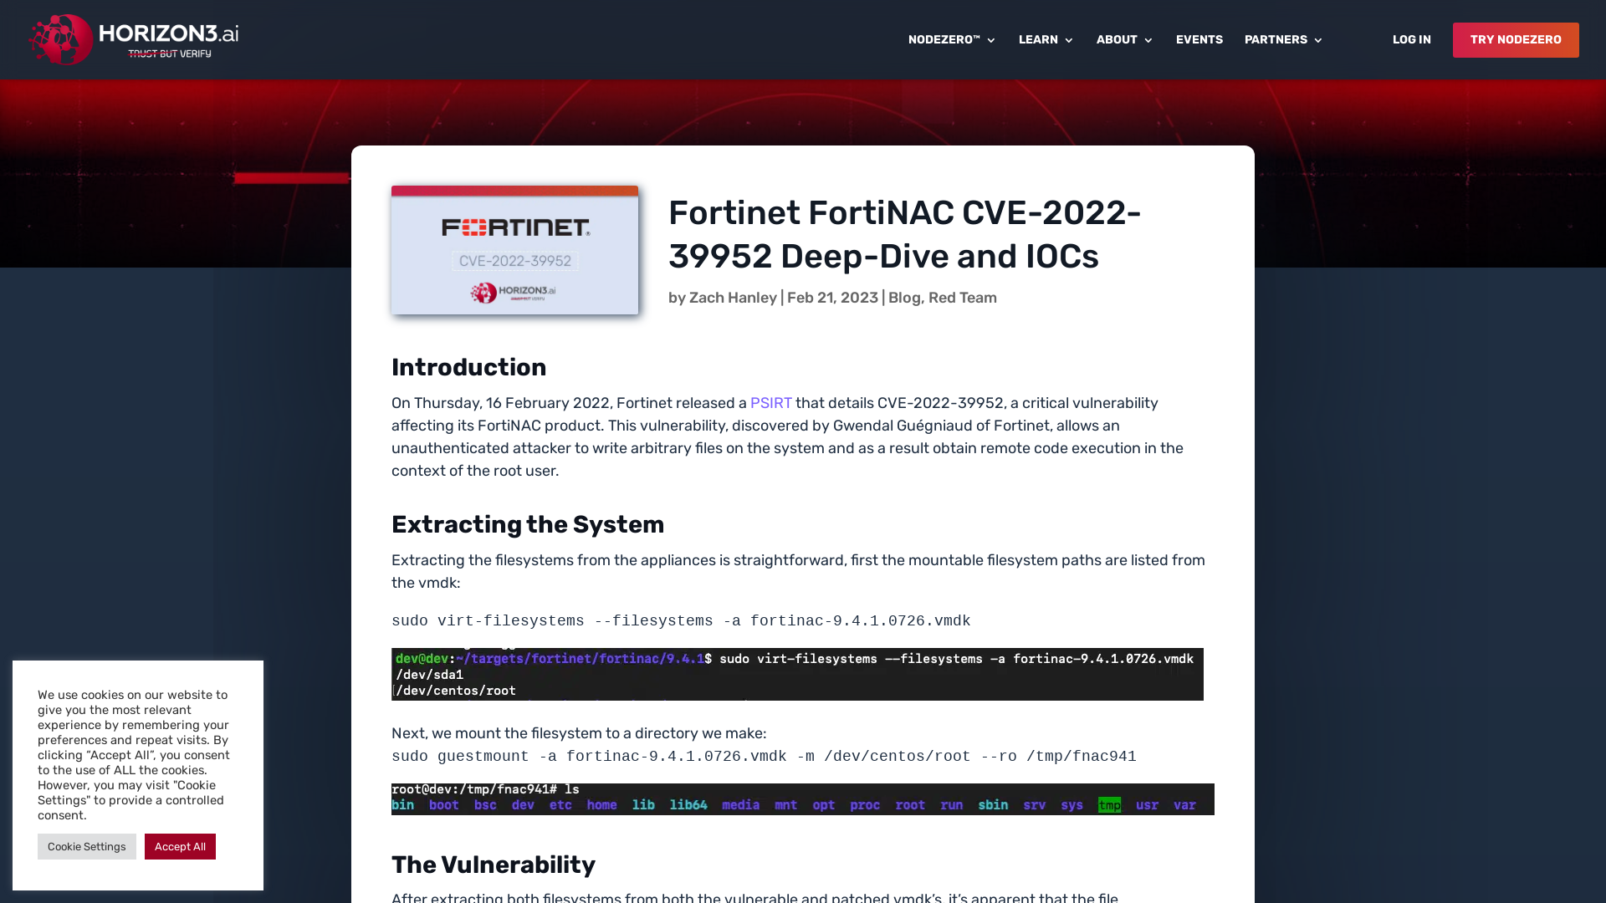Click the LOG IN link
1606x903 pixels.
tap(1411, 39)
